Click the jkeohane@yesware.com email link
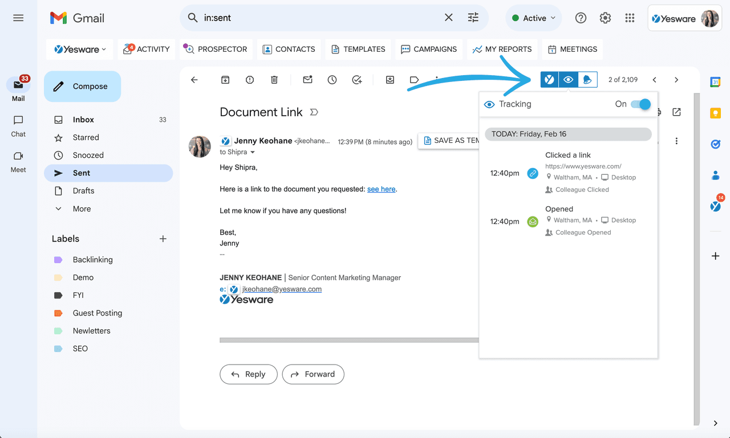 tap(282, 289)
